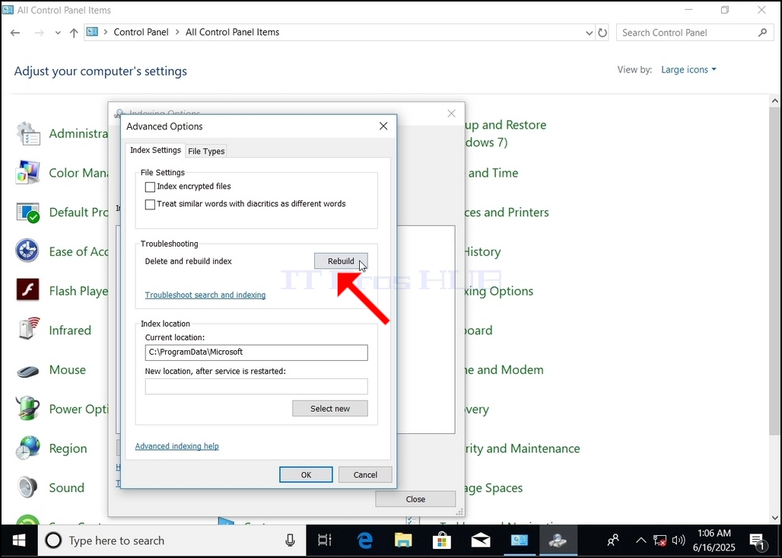Click Control Panel taskbar button
The height and width of the screenshot is (558, 782).
tap(519, 540)
